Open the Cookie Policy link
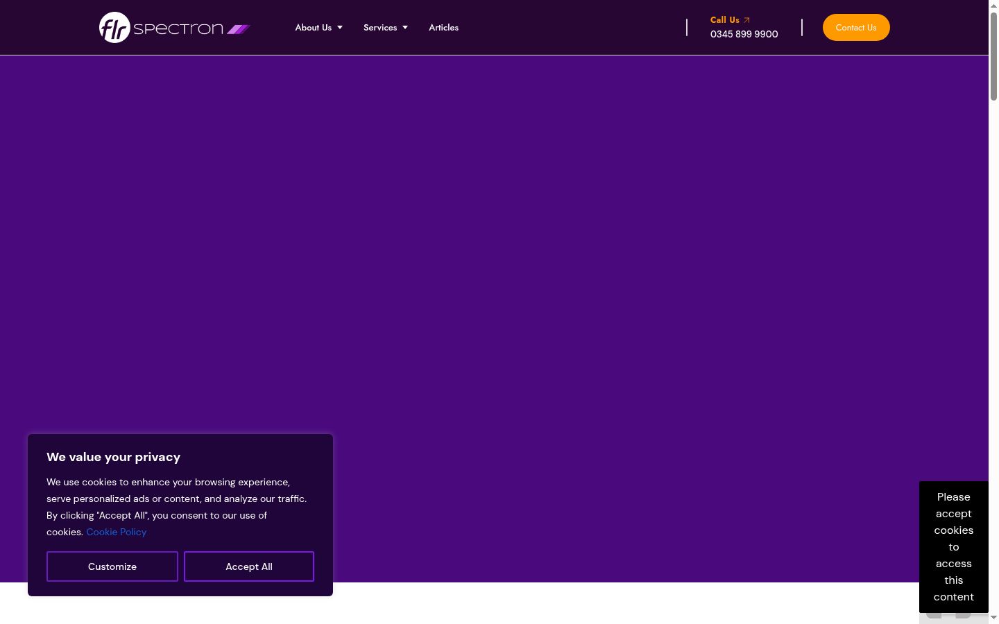 117,532
